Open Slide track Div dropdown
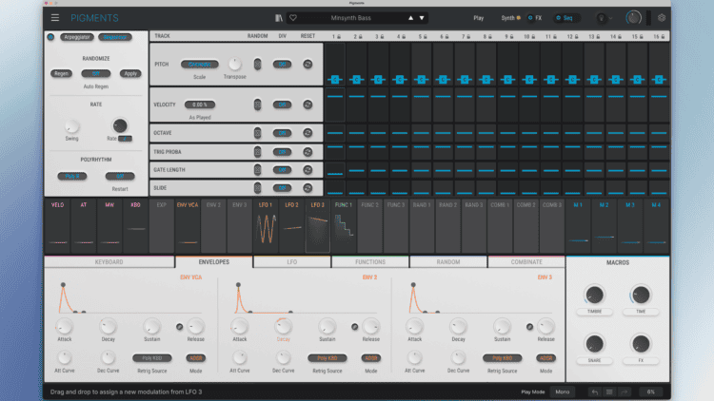Viewport: 714px width, 401px height. 282,188
